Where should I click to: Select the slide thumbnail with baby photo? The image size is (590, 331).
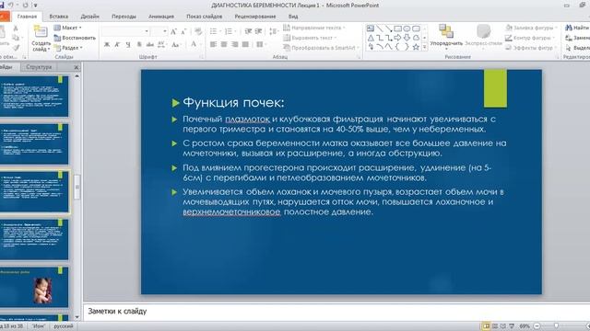33,287
